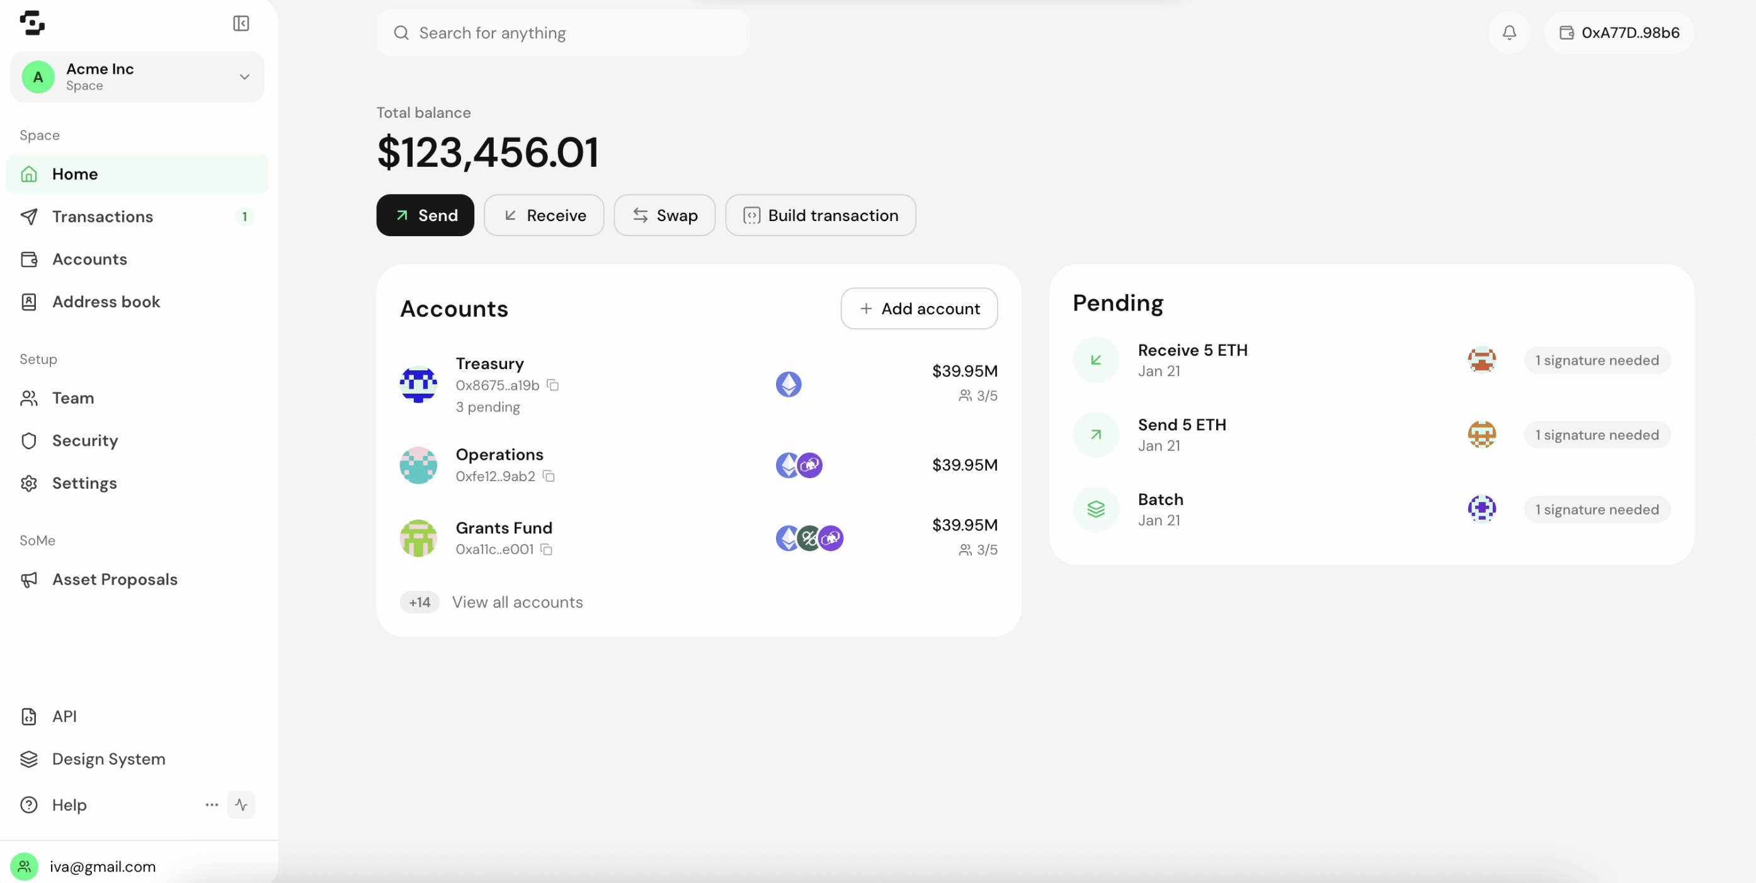Collapse the sidebar with the panel icon

click(x=241, y=24)
